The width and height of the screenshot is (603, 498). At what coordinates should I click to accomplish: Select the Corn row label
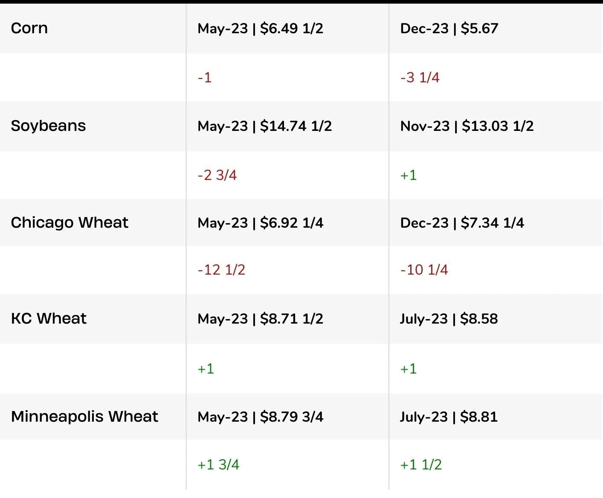[29, 28]
